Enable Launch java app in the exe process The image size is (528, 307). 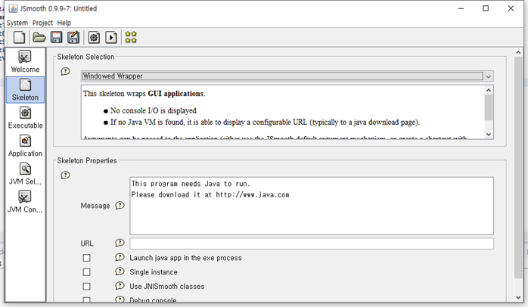pyautogui.click(x=86, y=258)
